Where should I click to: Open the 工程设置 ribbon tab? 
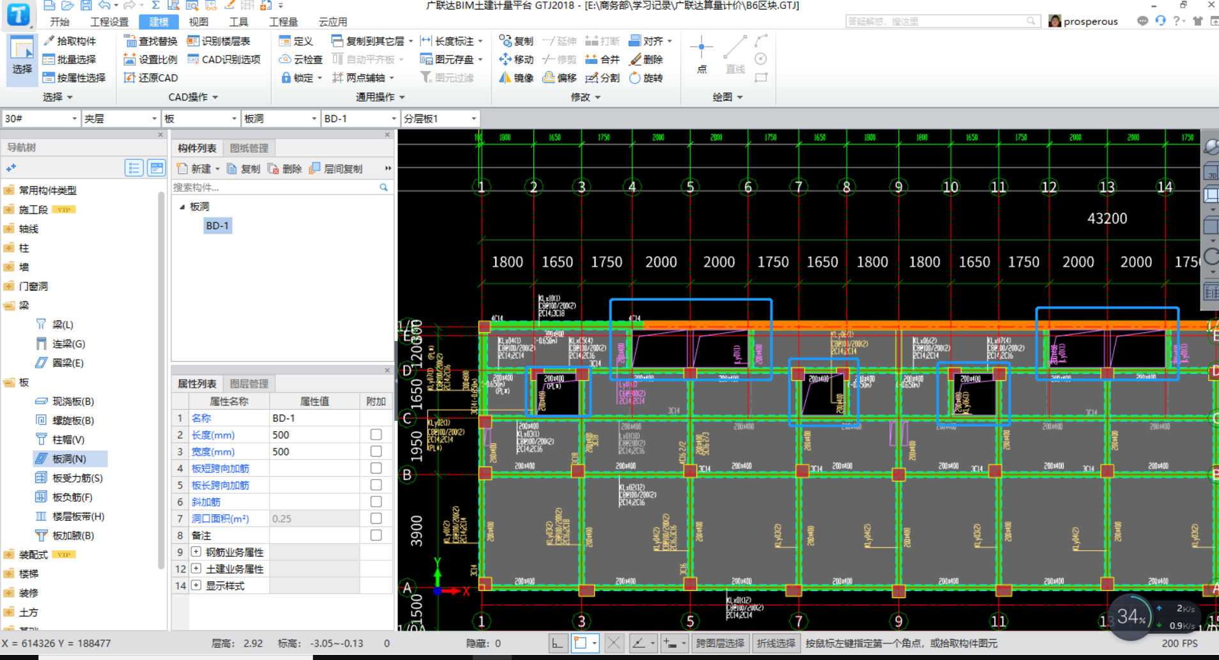pos(109,22)
